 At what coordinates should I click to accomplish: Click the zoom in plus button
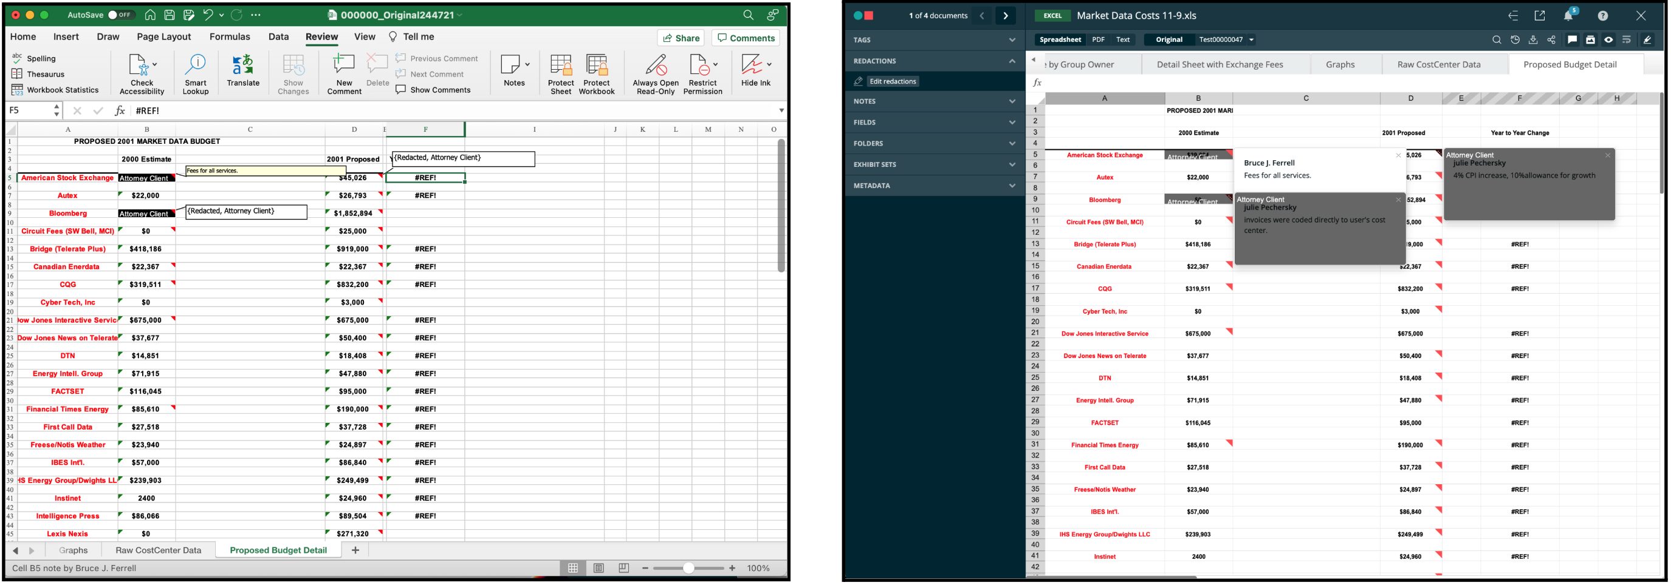pyautogui.click(x=732, y=569)
